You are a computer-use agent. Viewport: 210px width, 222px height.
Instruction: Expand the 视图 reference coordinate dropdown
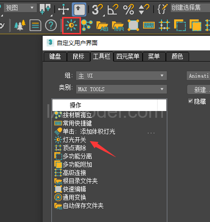pos(20,8)
